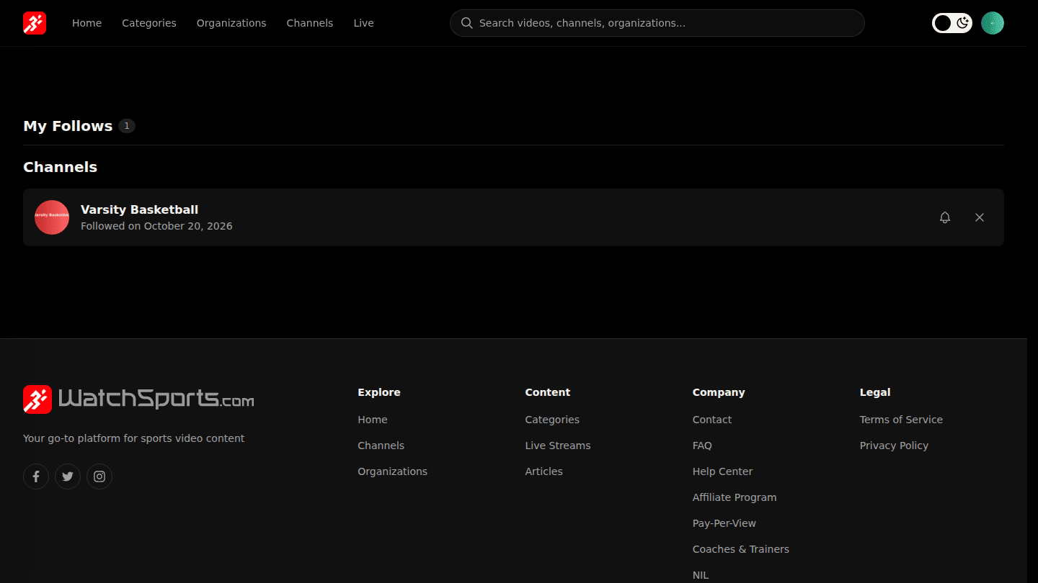Click the WatchSports.com footer logo
The image size is (1038, 583).
tap(138, 399)
